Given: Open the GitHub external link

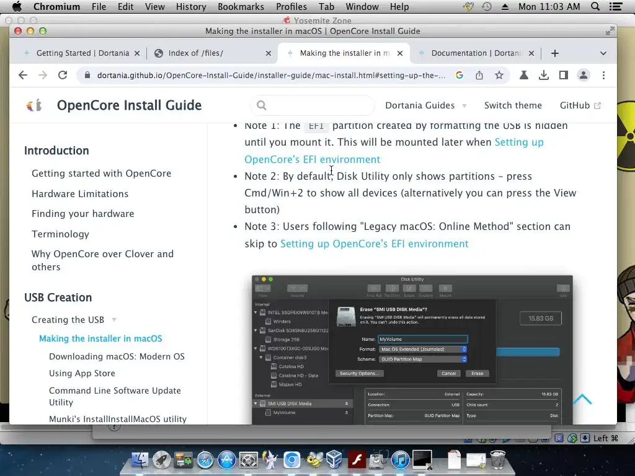Looking at the screenshot, I should 580,105.
